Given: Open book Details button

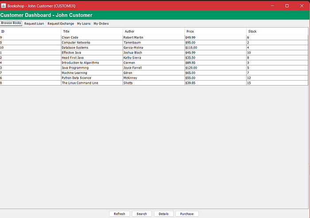Looking at the screenshot, I should 164,214.
